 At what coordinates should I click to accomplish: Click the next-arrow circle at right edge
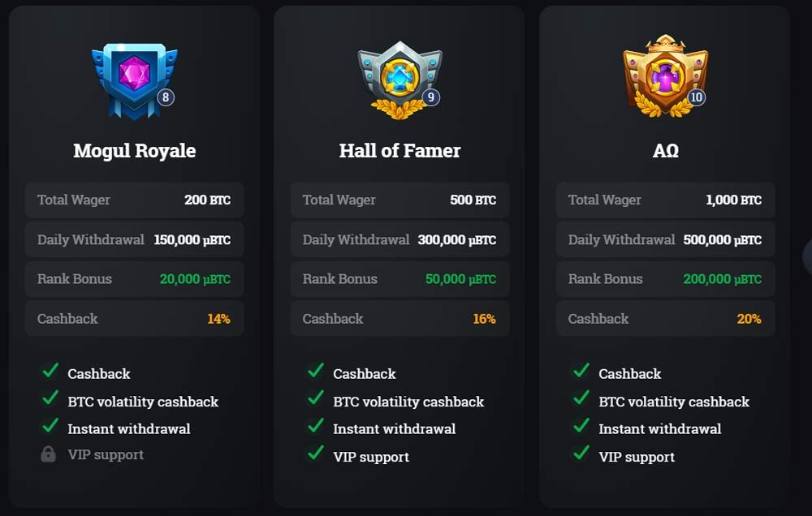(x=807, y=257)
